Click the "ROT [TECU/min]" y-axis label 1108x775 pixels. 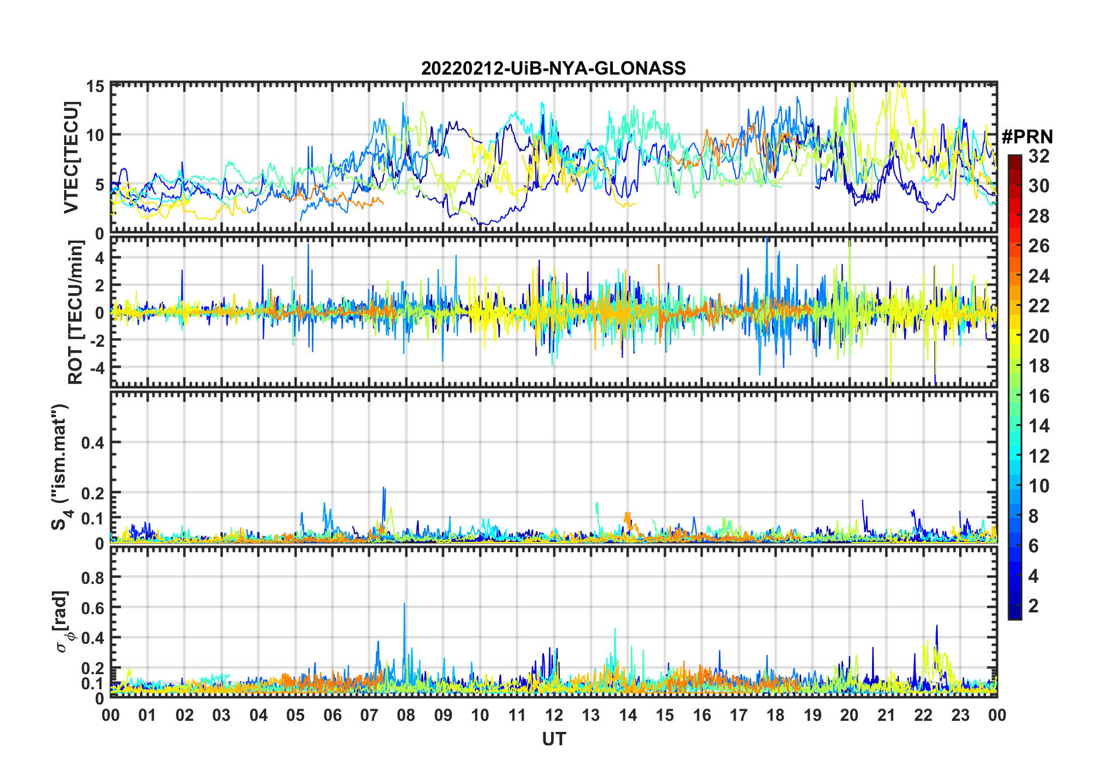coord(76,312)
